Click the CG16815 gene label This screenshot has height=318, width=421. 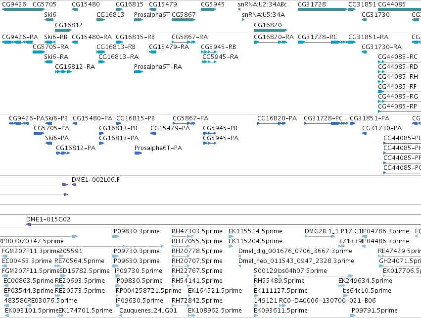click(130, 4)
